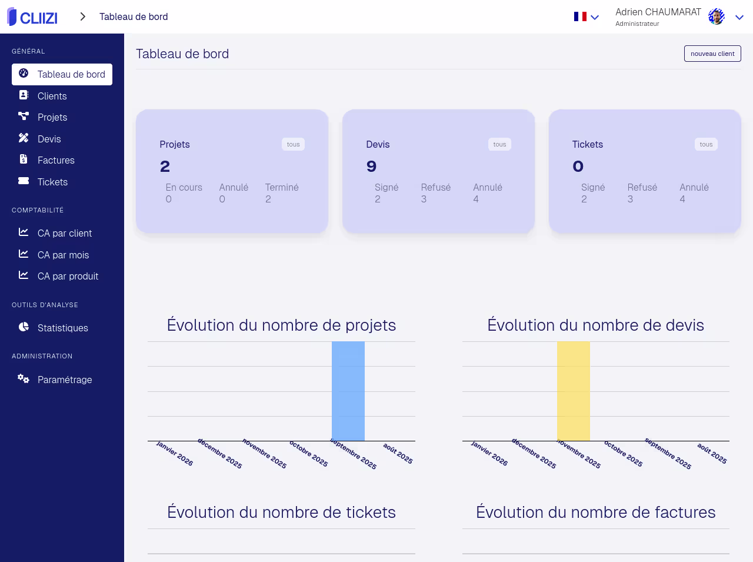Click the Devis pencil-ruler icon
Screen dimensions: 753x562
[24, 138]
